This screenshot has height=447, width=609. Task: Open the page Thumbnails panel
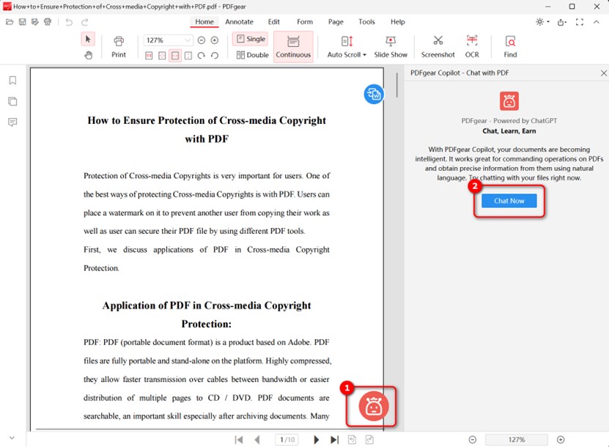click(12, 100)
